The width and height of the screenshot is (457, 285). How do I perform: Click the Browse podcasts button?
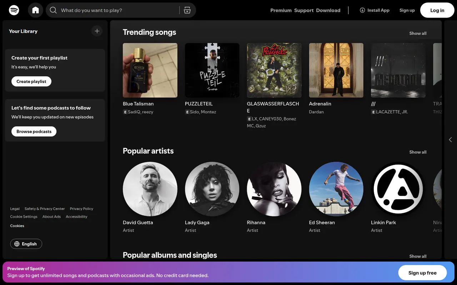click(34, 131)
